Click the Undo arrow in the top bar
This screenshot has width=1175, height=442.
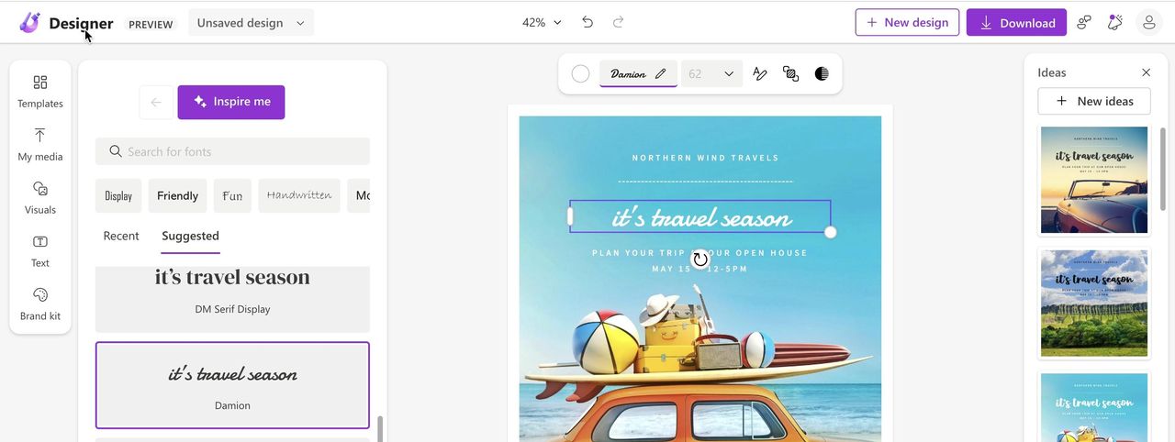587,22
